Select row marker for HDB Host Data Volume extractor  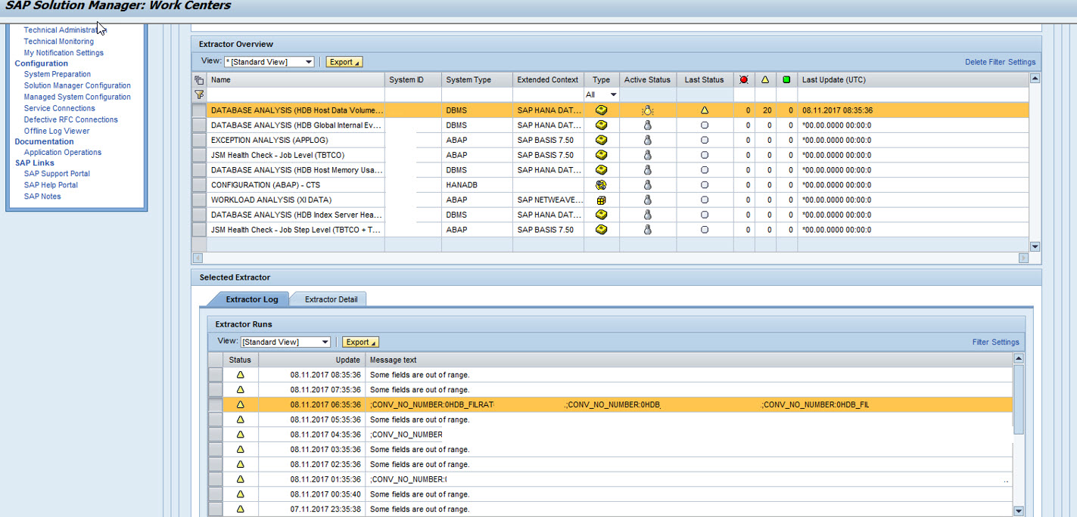point(199,110)
